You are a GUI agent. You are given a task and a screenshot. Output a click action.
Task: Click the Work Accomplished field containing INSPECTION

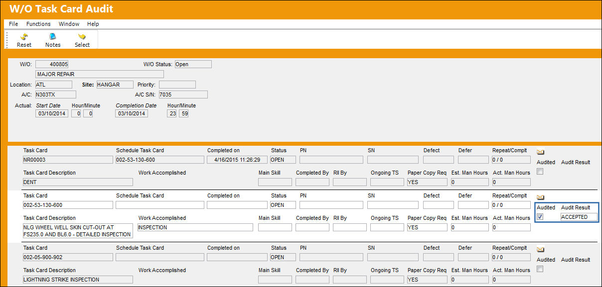pos(195,227)
